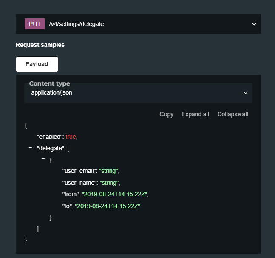Screen dimensions: 275x258
Task: Click the /v4/settings/delegate endpoint path
Action: [77, 24]
